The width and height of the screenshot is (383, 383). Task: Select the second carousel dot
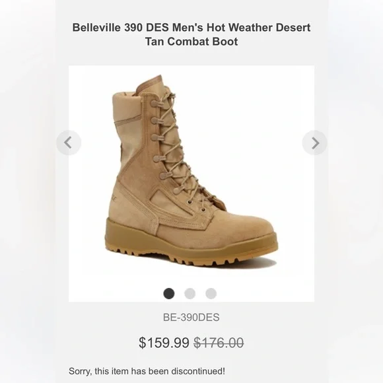click(190, 293)
